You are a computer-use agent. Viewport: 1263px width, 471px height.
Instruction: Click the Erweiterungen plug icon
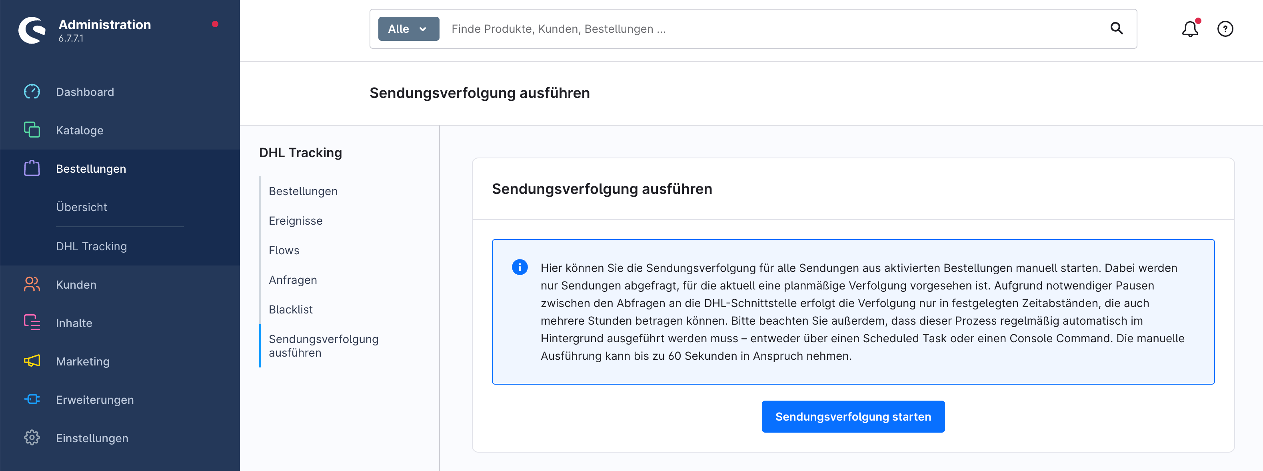pos(32,399)
